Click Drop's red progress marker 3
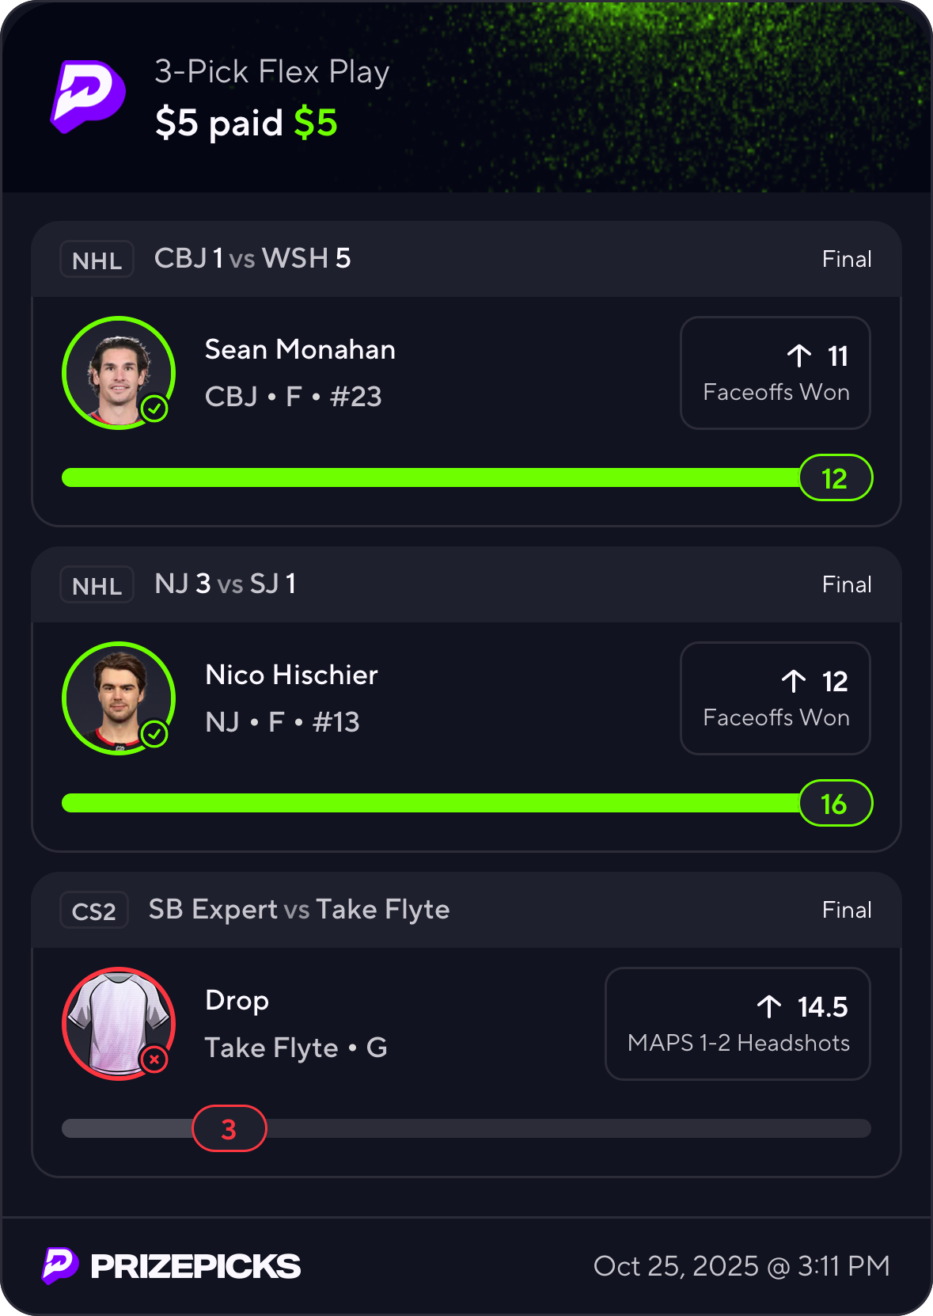This screenshot has height=1316, width=933. [229, 1129]
